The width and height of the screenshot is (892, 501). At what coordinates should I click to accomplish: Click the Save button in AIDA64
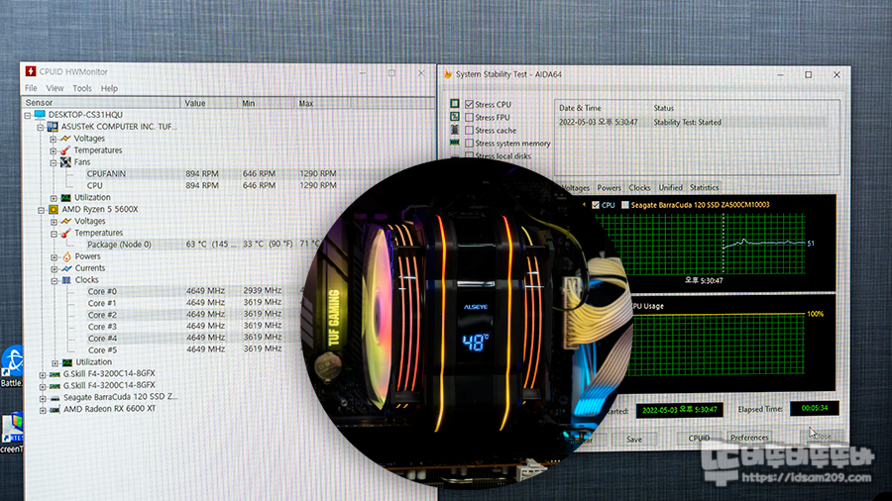(634, 439)
